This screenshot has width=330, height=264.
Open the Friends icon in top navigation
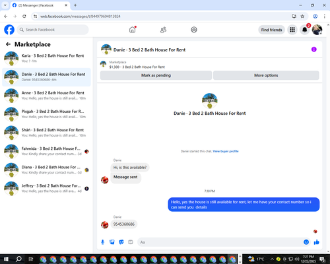[163, 30]
